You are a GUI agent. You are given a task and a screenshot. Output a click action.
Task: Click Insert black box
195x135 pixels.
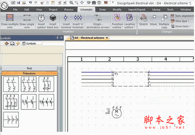pos(53,21)
